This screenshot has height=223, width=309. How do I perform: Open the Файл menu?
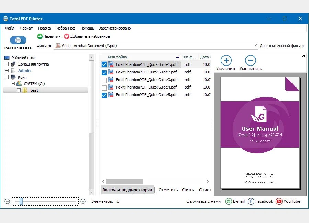click(x=10, y=28)
